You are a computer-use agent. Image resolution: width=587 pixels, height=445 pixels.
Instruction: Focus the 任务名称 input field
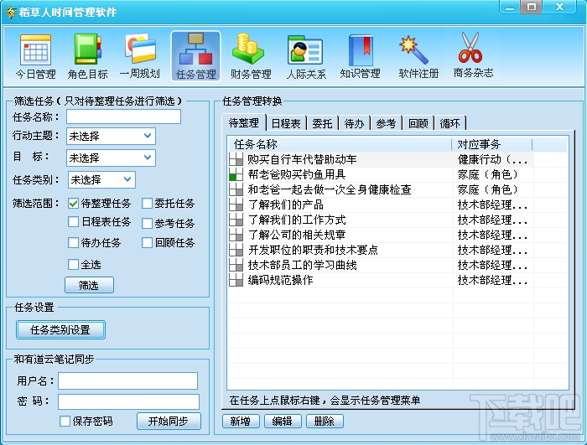pyautogui.click(x=123, y=116)
